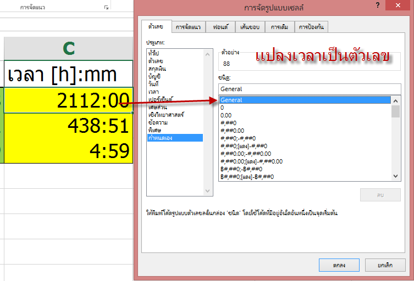Choose the #,##0.00;-#,##0.00 format code
Image resolution: width=414 pixels, height=281 pixels.
[x=305, y=154]
